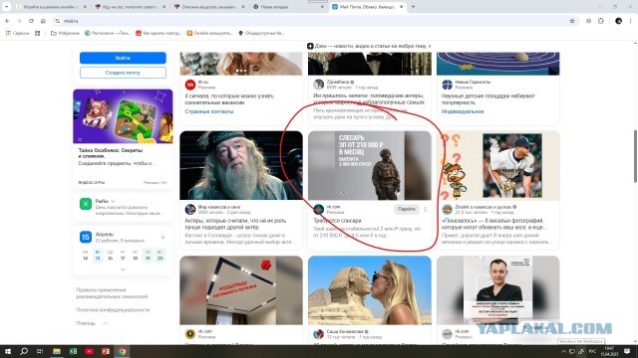Viewport: 638px width, 358px height.
Task: Click the Саша Коновалова channel avatar
Action: (319, 334)
